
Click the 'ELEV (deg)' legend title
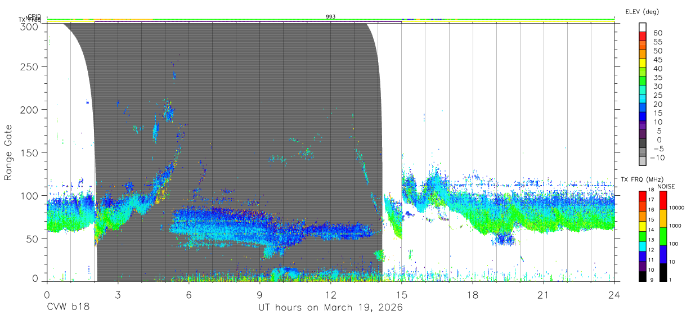pos(643,11)
